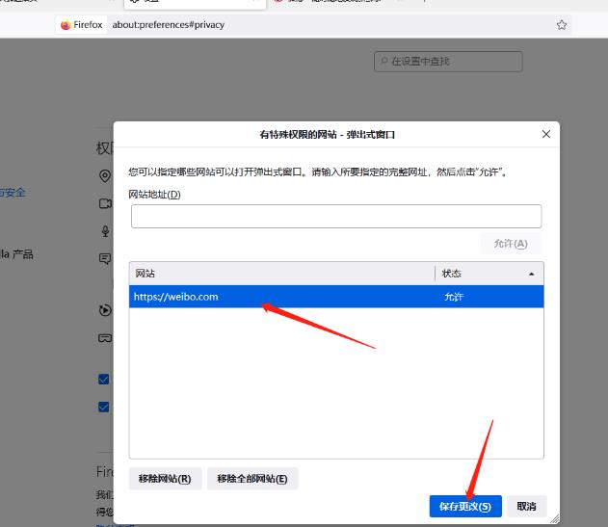Open the 产品 sidebar item
This screenshot has width=608, height=527.
click(x=16, y=254)
